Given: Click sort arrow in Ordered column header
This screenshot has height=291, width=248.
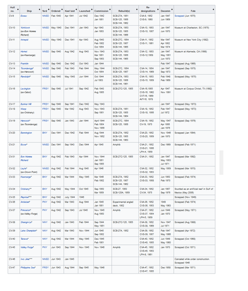Looking at the screenshot, I should click(62, 9).
